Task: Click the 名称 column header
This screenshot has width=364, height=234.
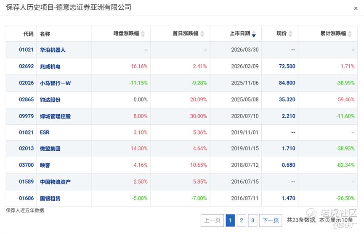Action: 45,34
